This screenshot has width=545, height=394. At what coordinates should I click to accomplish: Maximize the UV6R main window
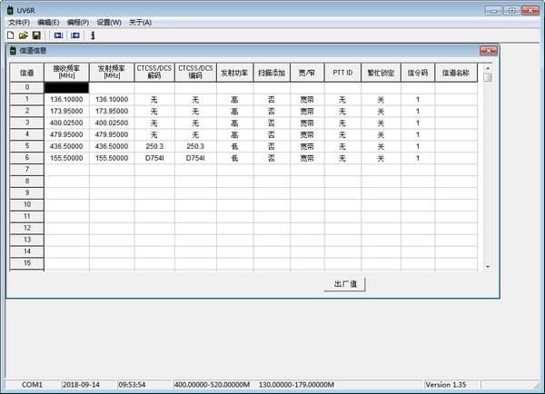pos(511,10)
